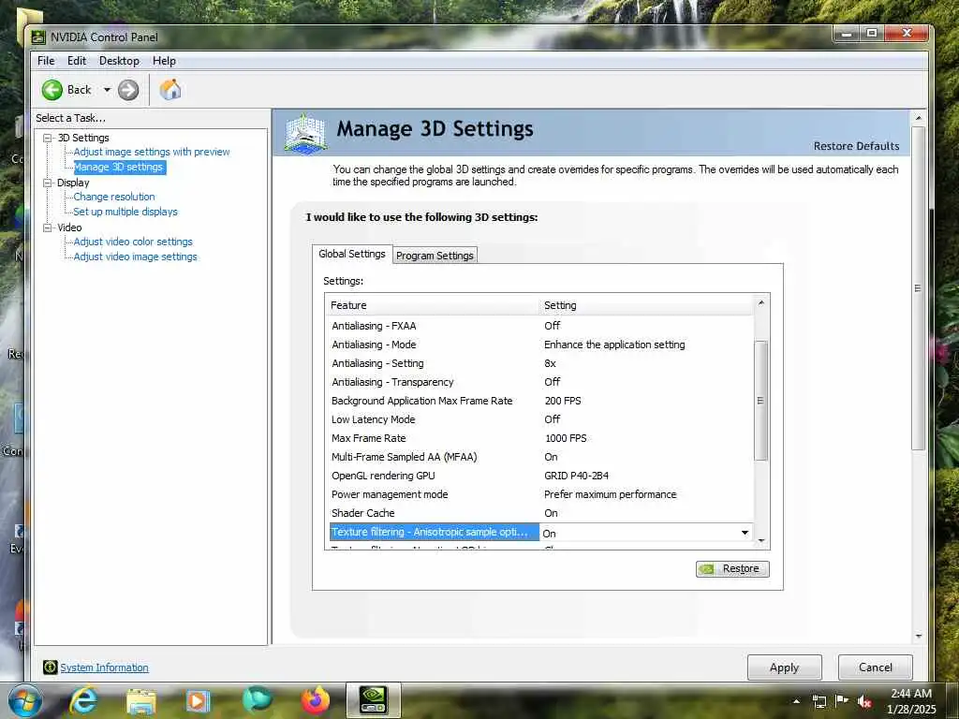Screen dimensions: 959x719
Task: Open the Edit menu
Action: click(77, 61)
